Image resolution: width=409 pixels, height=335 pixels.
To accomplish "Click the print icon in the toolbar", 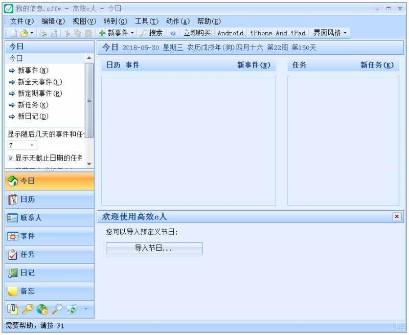I will click(x=42, y=33).
